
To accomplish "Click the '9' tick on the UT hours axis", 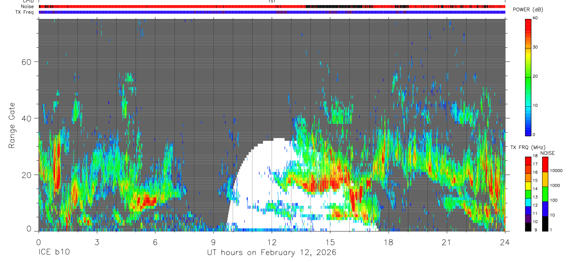I will pos(213,242).
